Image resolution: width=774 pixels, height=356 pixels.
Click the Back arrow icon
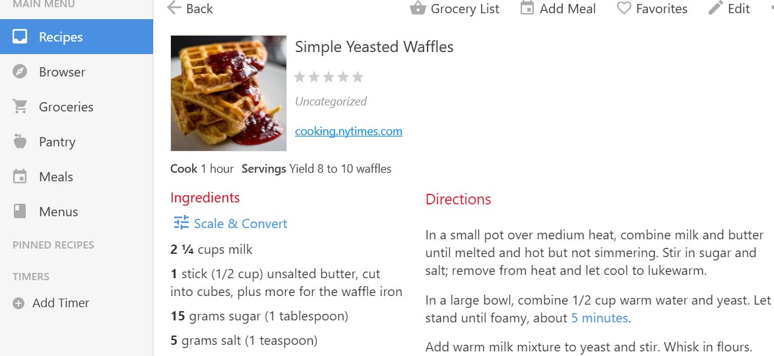174,8
